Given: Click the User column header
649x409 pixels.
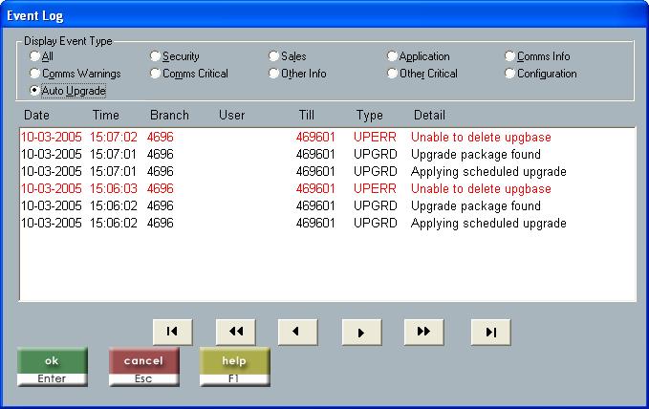Looking at the screenshot, I should [x=231, y=115].
